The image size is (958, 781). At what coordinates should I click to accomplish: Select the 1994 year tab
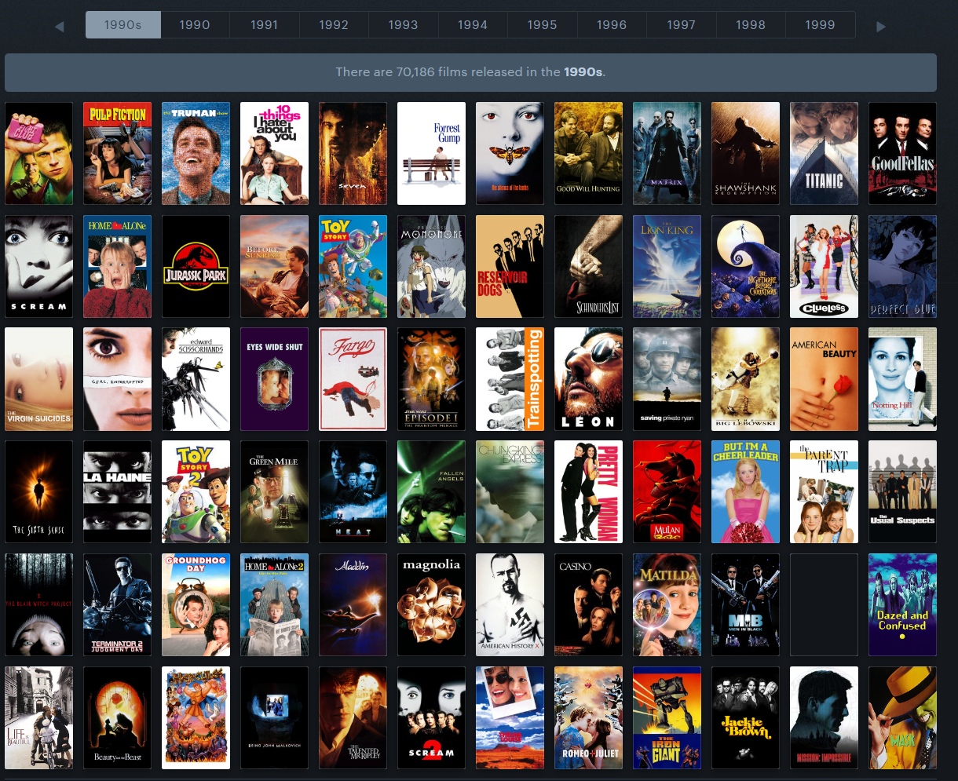click(473, 25)
